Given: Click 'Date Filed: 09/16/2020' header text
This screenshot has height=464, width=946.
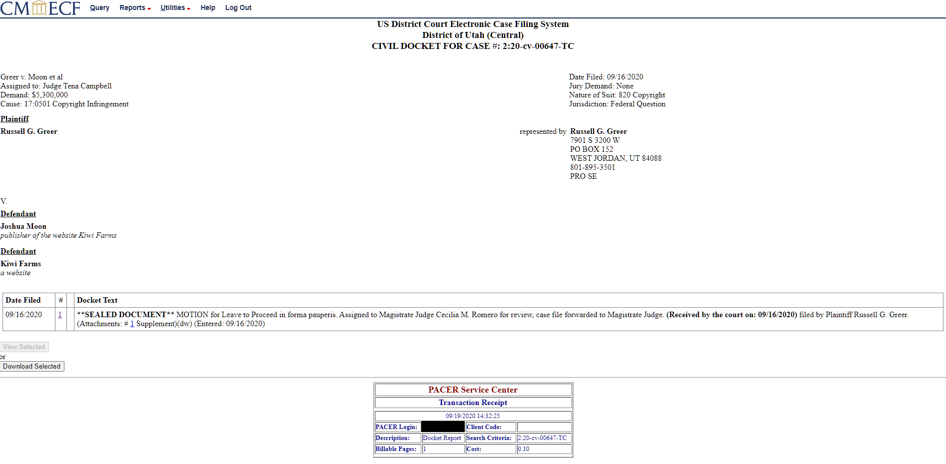Looking at the screenshot, I should (606, 77).
